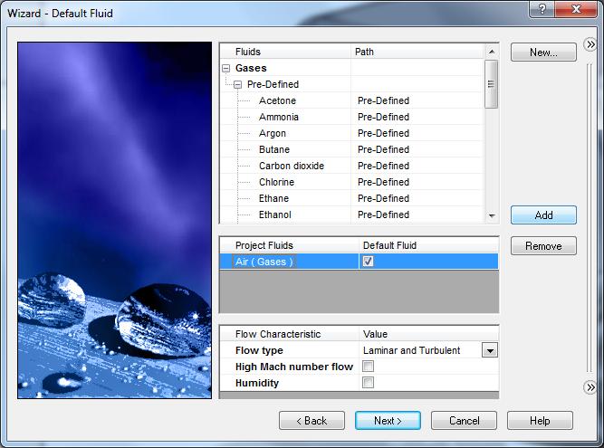
Task: Click the Laminar and Turbulent value field
Action: (x=421, y=350)
